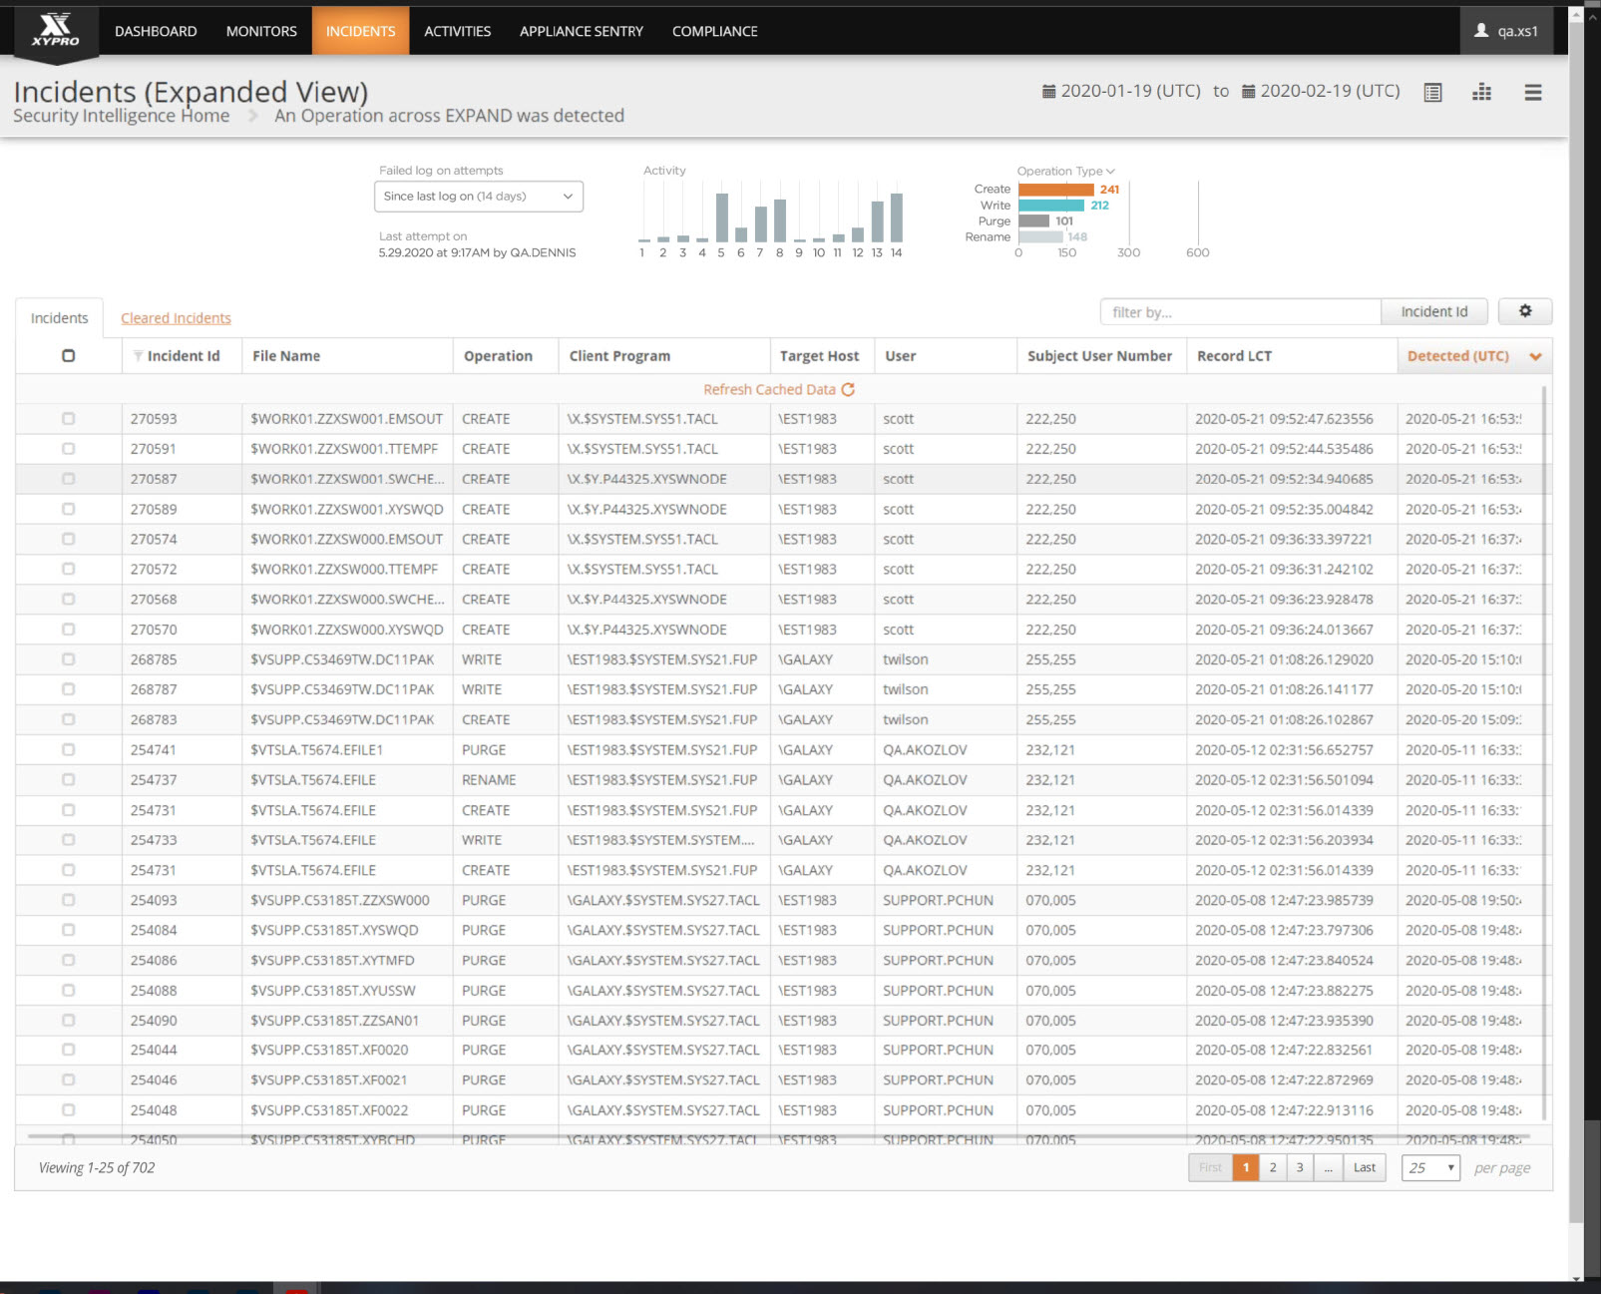Open the Cleared Incidents tab
Viewport: 1601px width, 1294px height.
click(x=176, y=318)
